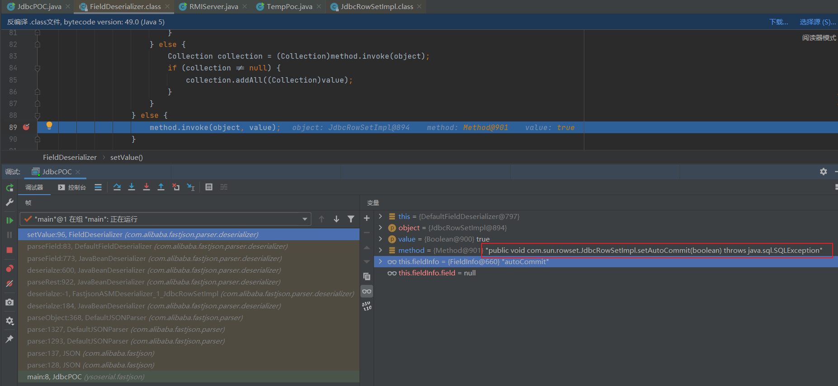The image size is (838, 386).
Task: Toggle the breakpoint on line 89
Action: pos(26,127)
